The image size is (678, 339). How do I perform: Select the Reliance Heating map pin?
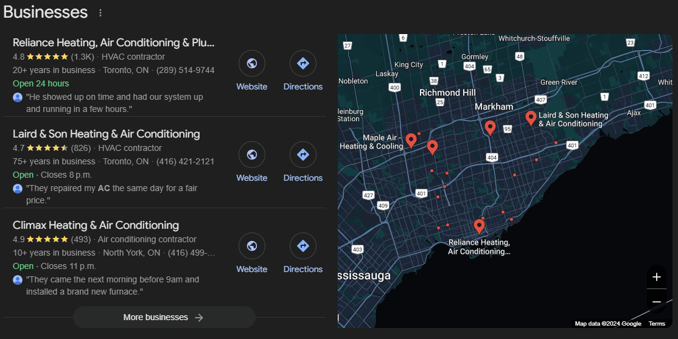coord(479,226)
